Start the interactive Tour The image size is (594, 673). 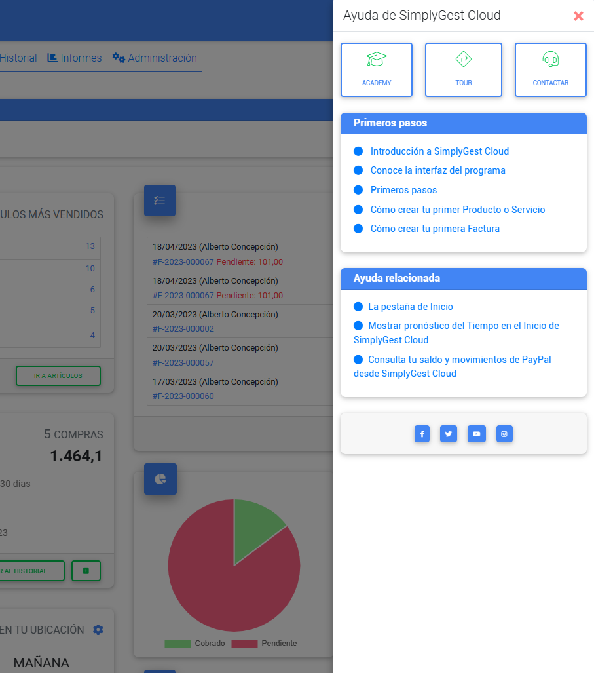coord(464,69)
